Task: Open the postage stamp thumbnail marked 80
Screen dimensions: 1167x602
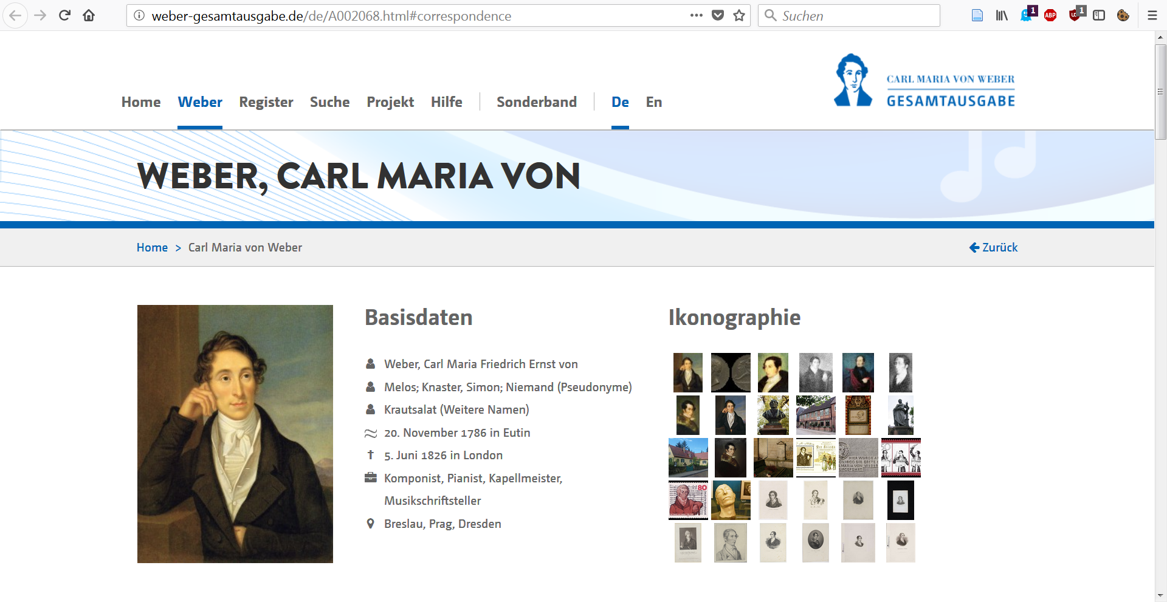Action: [688, 500]
